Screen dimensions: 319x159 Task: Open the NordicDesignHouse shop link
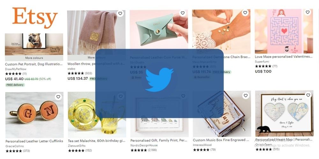144,145
